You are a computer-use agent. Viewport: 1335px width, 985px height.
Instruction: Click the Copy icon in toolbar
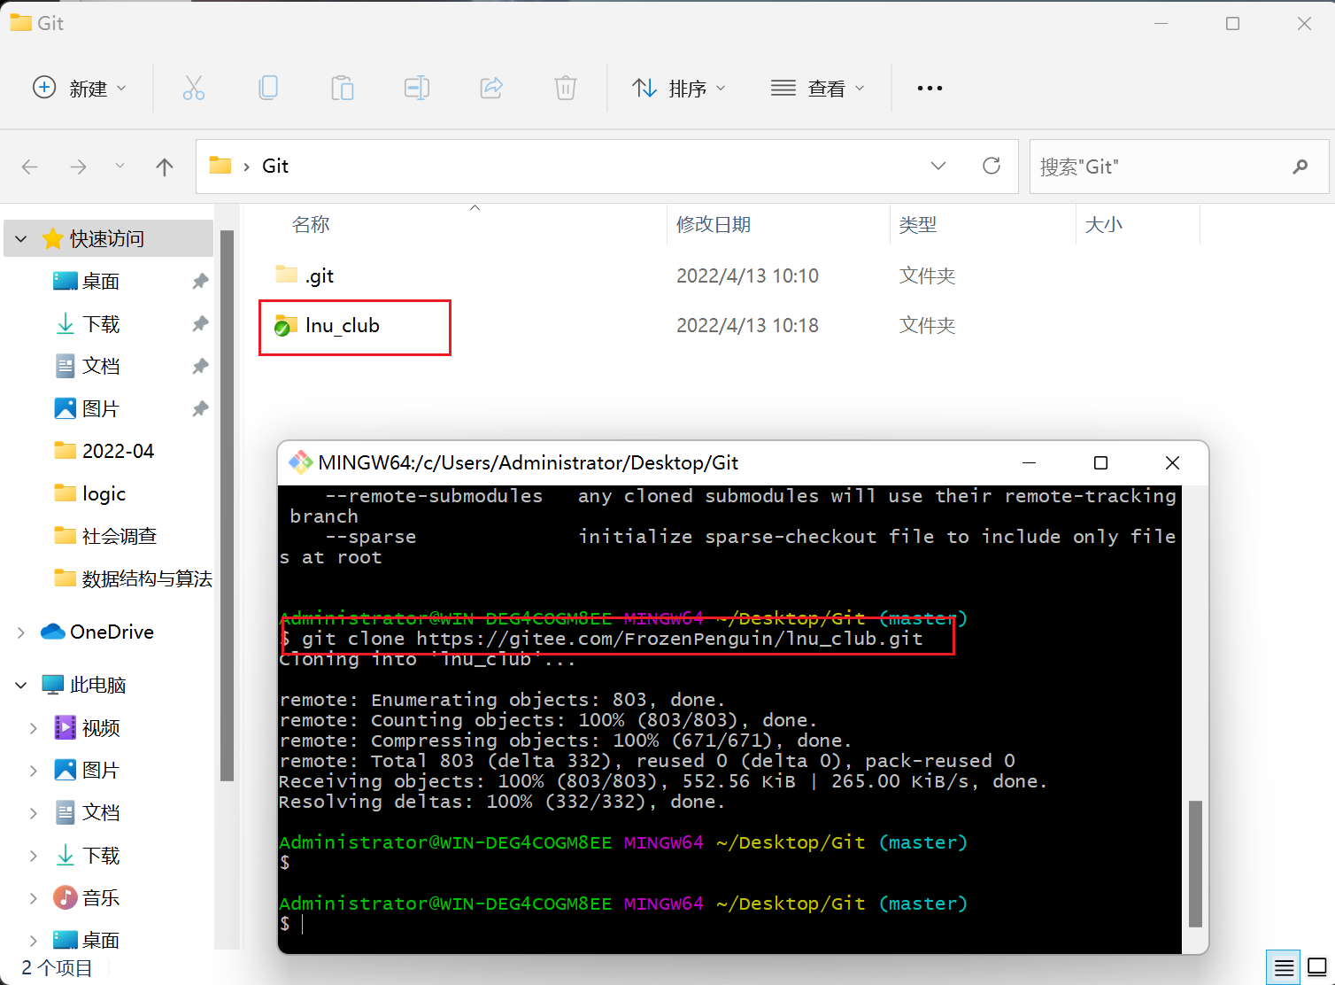[268, 88]
